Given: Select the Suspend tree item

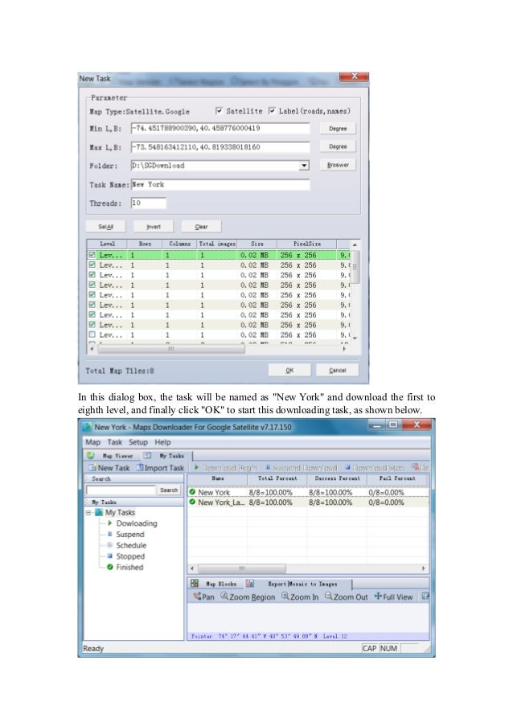Looking at the screenshot, I should coord(130,535).
